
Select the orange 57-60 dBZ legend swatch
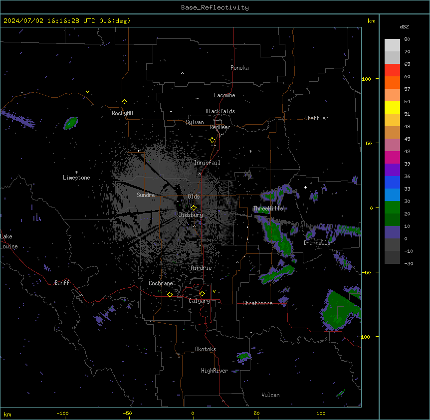coord(392,82)
